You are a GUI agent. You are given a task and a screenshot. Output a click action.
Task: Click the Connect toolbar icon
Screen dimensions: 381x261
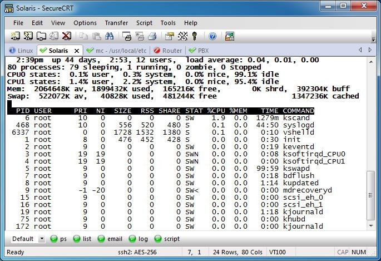16,36
